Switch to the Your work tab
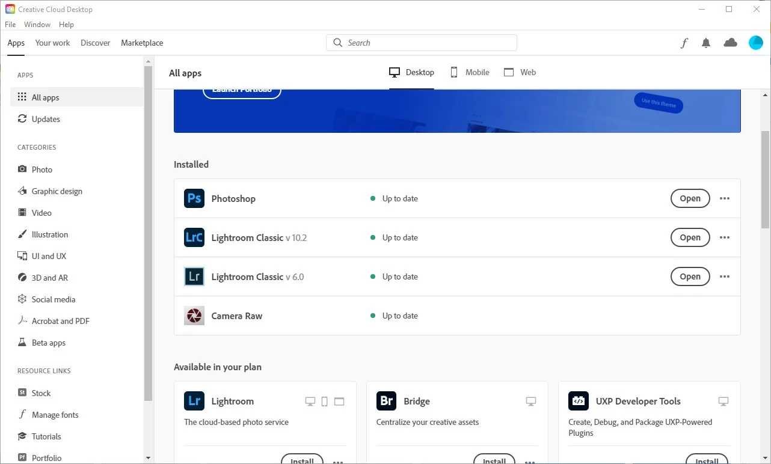 point(52,43)
